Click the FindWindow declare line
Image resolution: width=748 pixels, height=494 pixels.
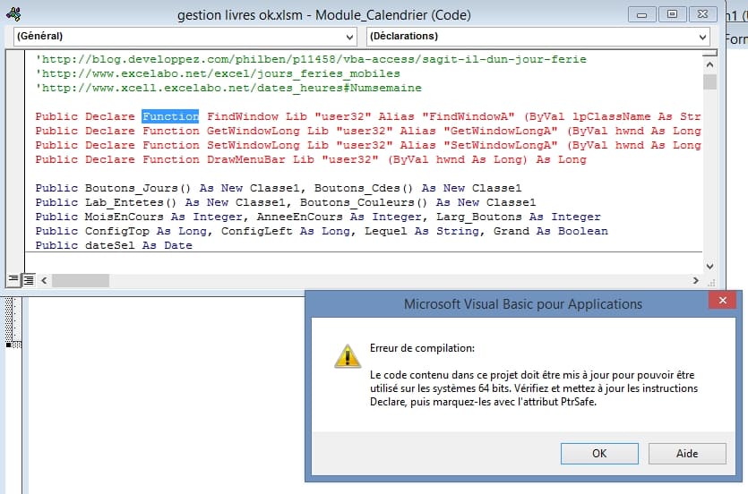tap(368, 116)
